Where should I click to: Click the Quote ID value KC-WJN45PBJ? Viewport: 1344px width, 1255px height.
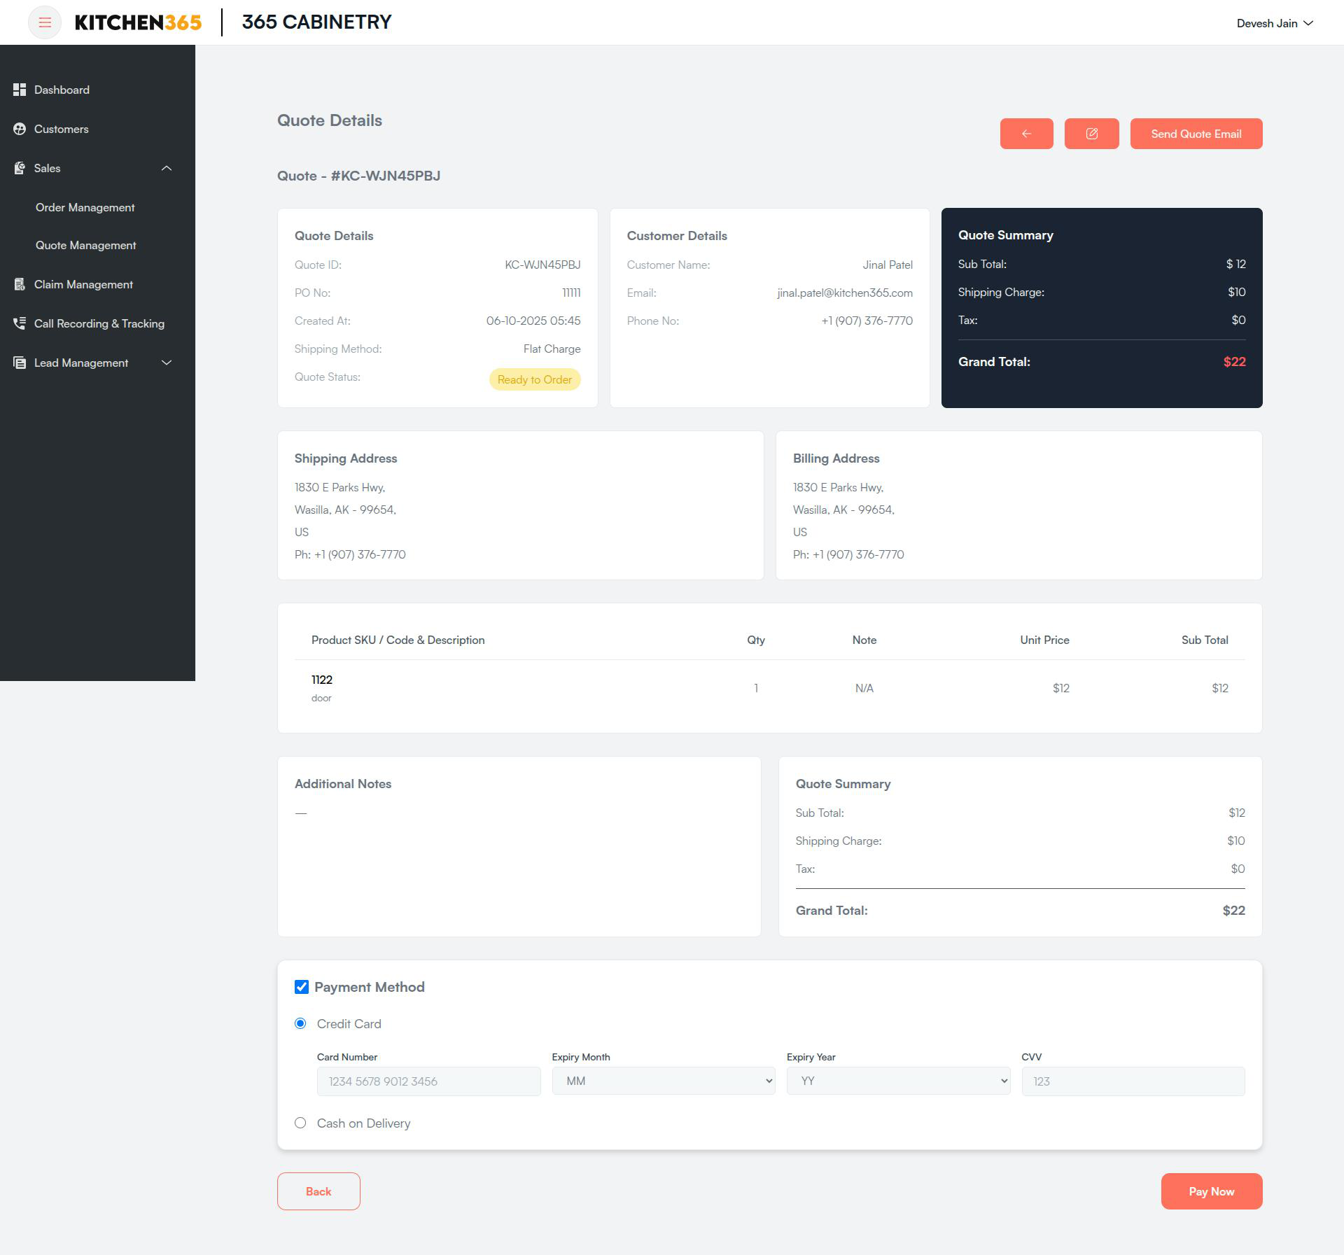(542, 265)
